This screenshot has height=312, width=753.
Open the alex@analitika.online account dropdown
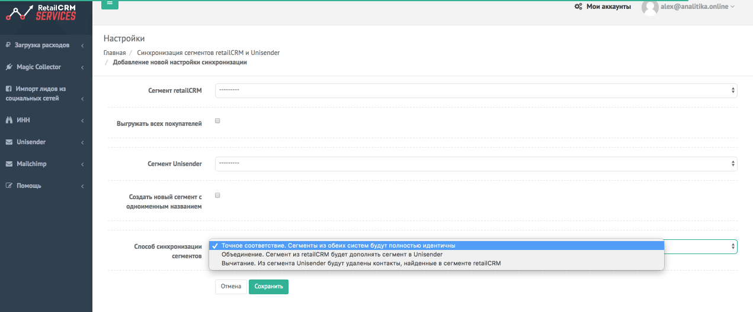point(698,6)
